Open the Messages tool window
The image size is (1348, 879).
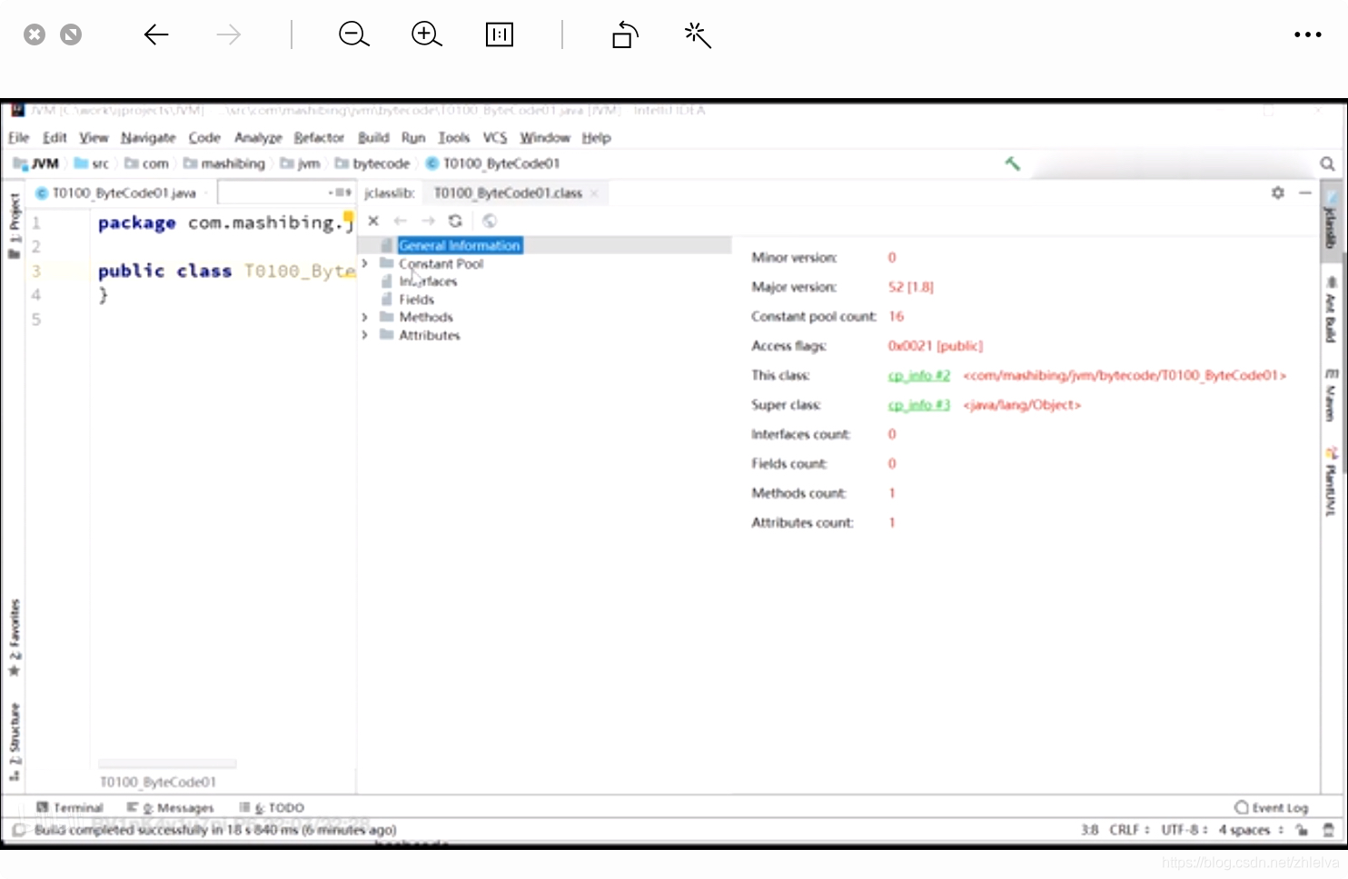click(171, 807)
